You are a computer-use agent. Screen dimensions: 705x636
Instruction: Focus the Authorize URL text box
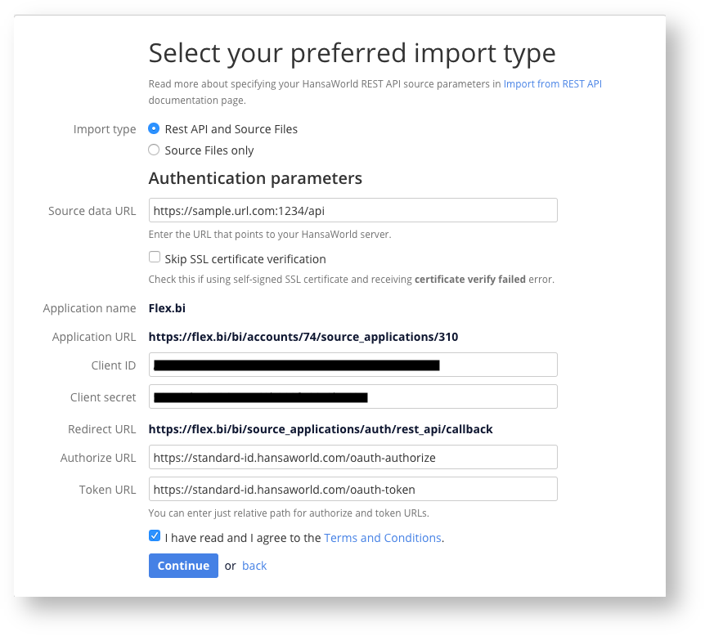[352, 457]
